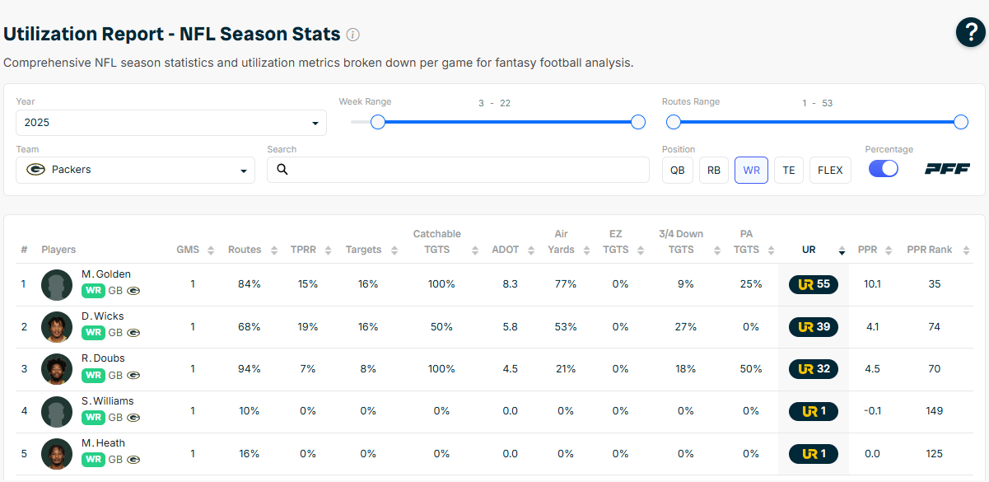Screen dimensions: 989x482
Task: Open the help question mark icon
Action: 971,33
